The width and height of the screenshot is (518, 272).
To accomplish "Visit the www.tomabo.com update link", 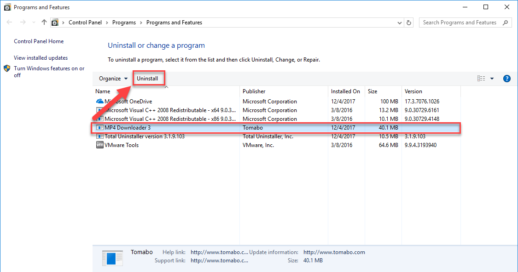I will click(x=334, y=252).
